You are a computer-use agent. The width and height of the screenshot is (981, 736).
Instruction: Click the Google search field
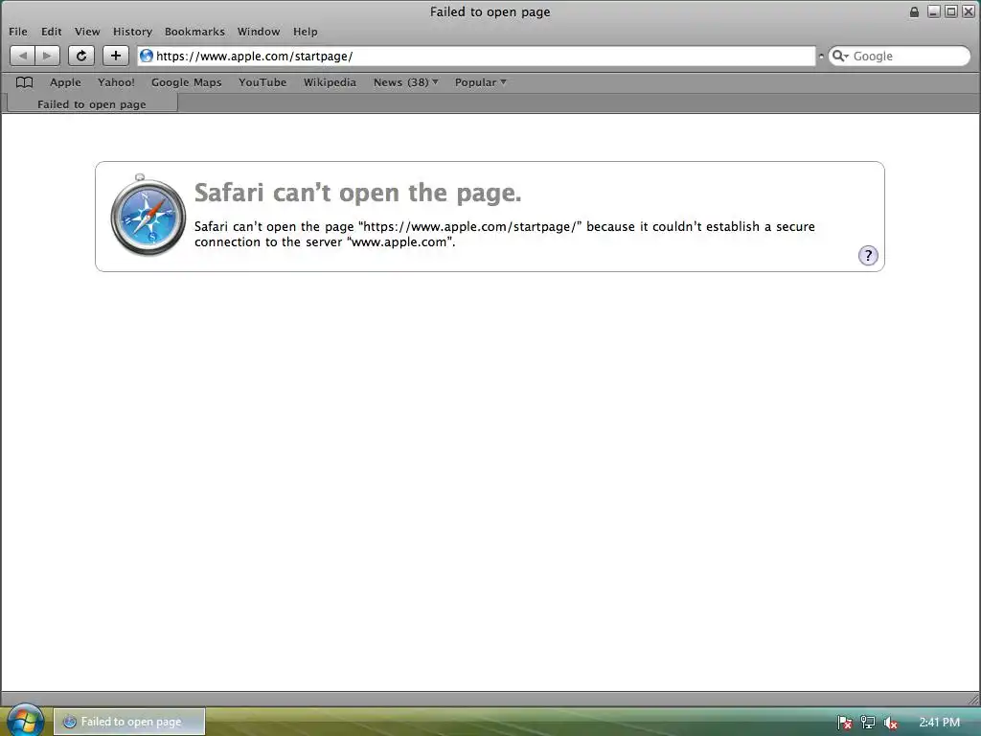[900, 56]
